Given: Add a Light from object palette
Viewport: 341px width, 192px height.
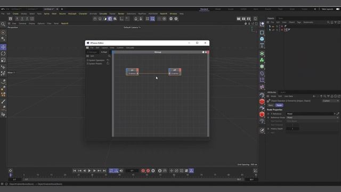Looking at the screenshot, I should [x=262, y=121].
